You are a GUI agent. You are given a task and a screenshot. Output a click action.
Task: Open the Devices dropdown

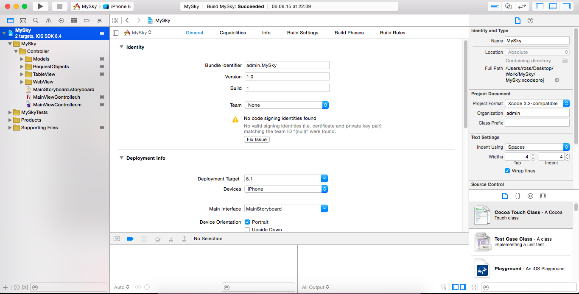pos(286,189)
